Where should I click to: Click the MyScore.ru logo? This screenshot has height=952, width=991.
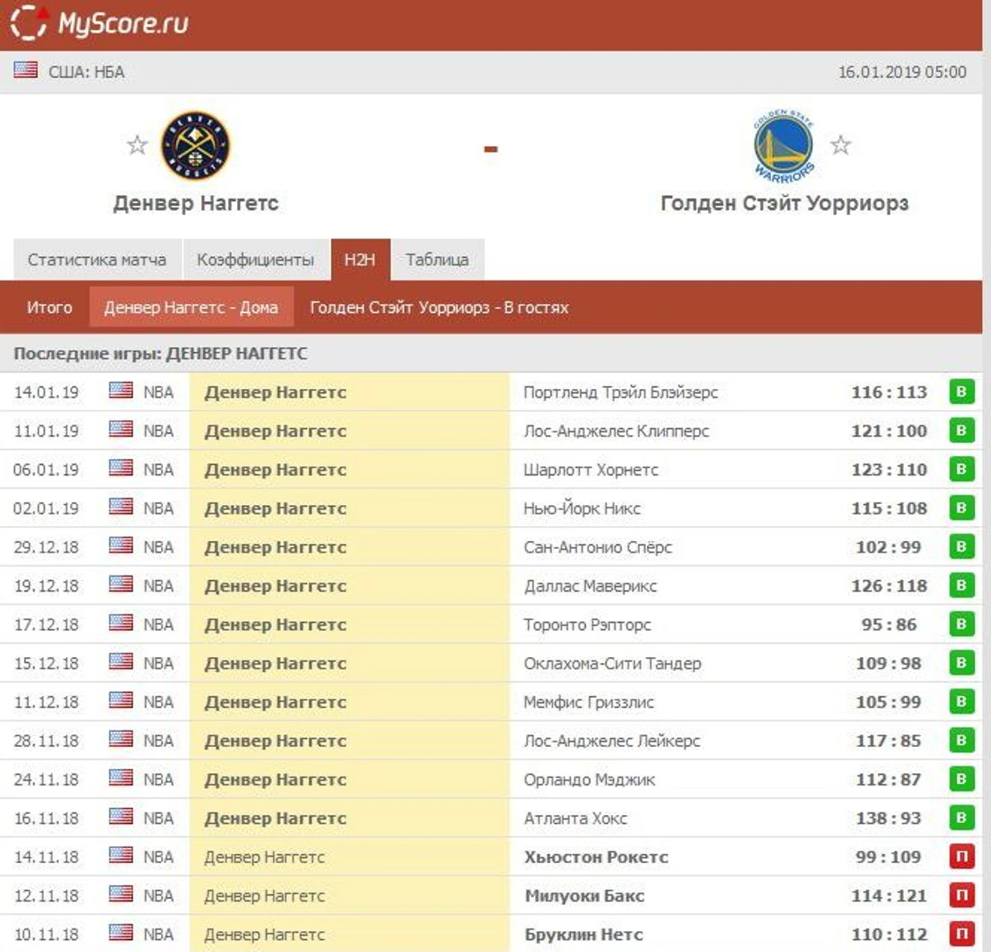[x=99, y=23]
